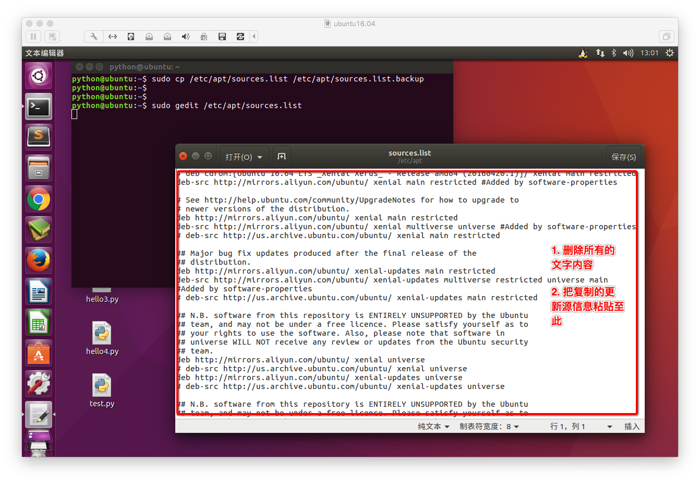Enter full-screen via the top-right VM window button
Screen dimensions: 700x483
click(666, 37)
